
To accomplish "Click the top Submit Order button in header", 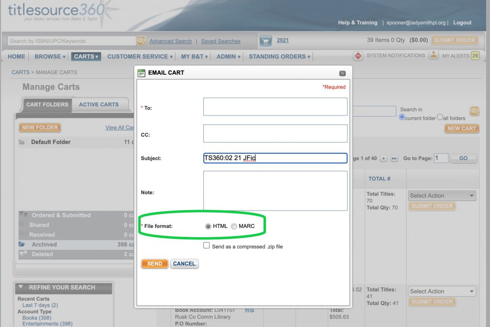I will 455,40.
